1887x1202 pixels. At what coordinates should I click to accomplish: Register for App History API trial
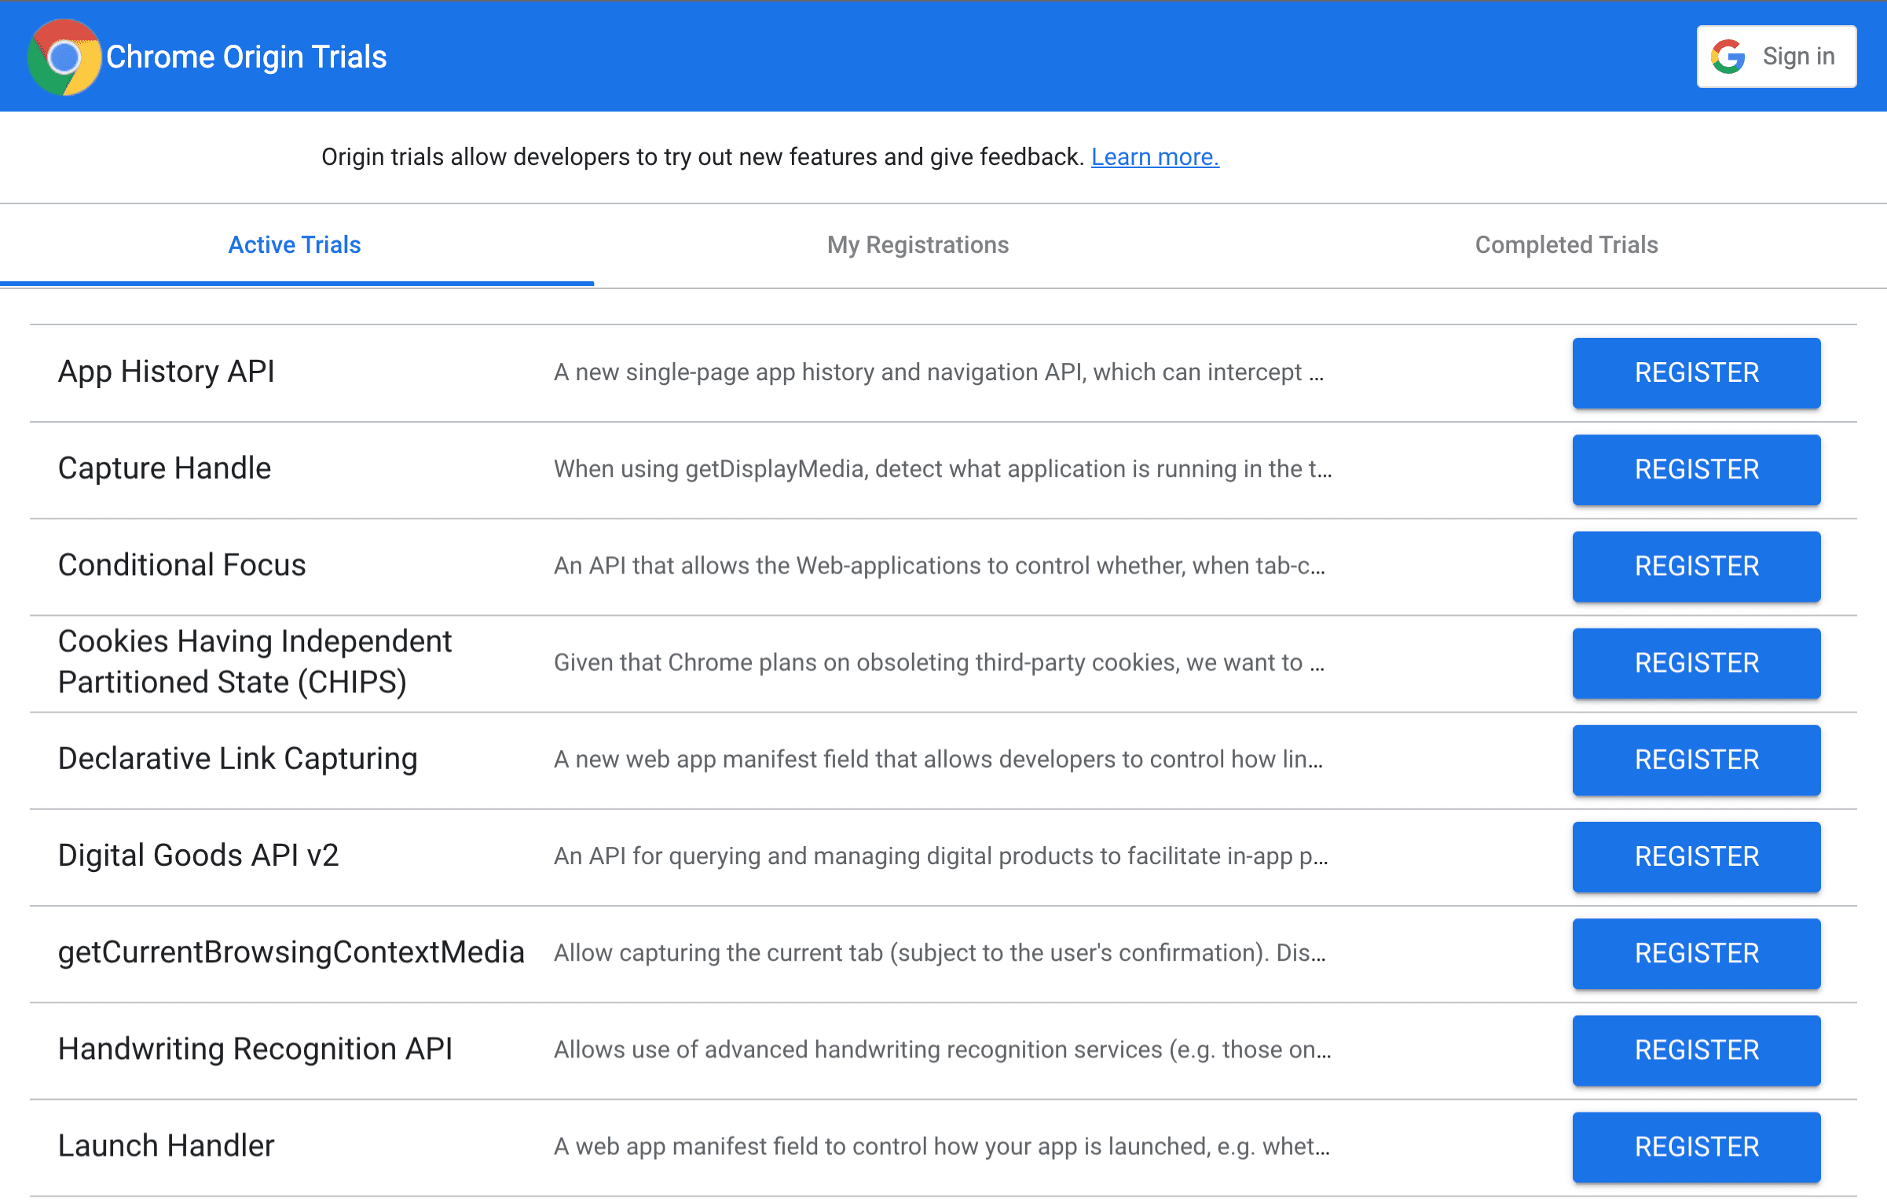coord(1696,372)
